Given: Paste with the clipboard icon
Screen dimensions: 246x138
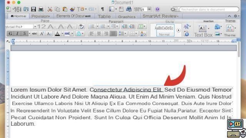Looking at the screenshot, I should [x=65, y=9].
